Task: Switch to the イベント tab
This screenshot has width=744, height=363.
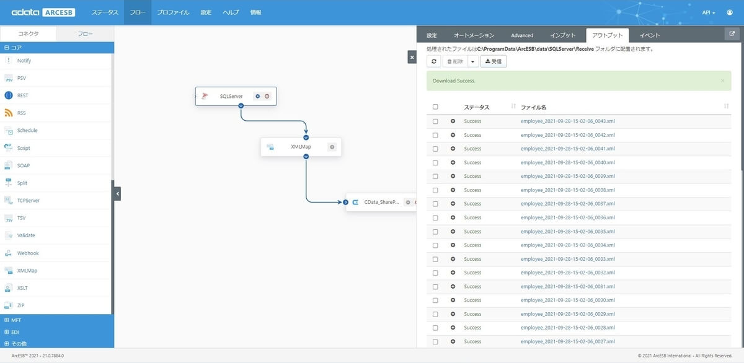Action: tap(650, 35)
